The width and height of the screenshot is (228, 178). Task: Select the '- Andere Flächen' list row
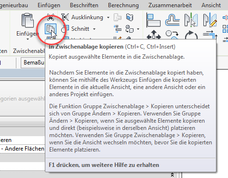tap(23, 149)
